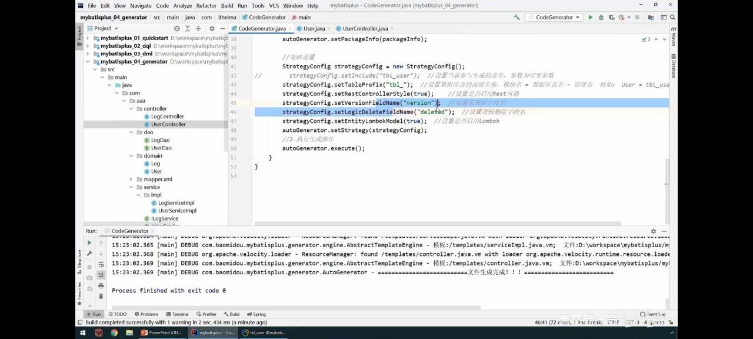
Task: Collapse the impl package under service
Action: coord(139,195)
